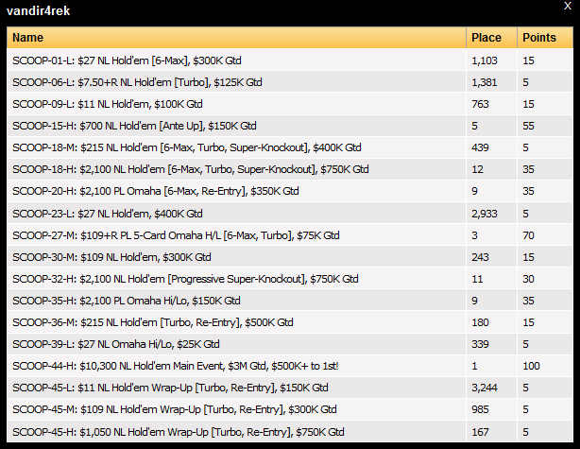
Task: Select the SCOOP-23-L $400K Gtd row
Action: click(290, 214)
